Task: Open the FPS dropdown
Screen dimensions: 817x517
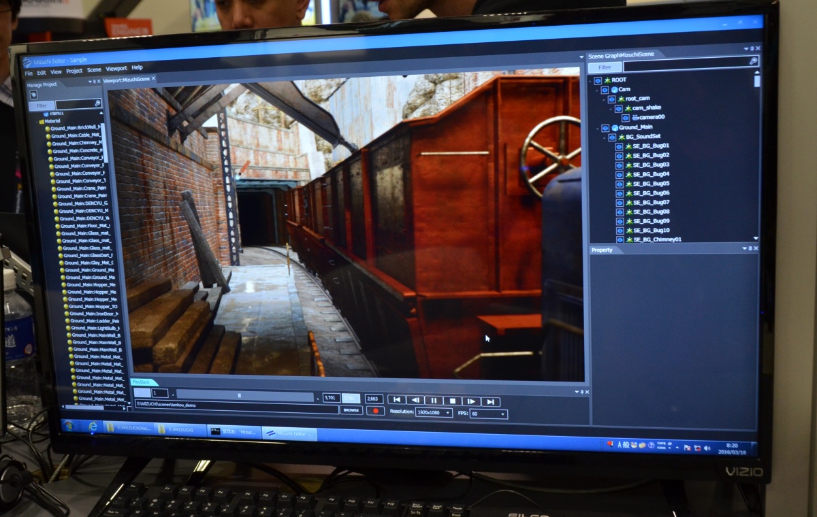Action: (488, 414)
